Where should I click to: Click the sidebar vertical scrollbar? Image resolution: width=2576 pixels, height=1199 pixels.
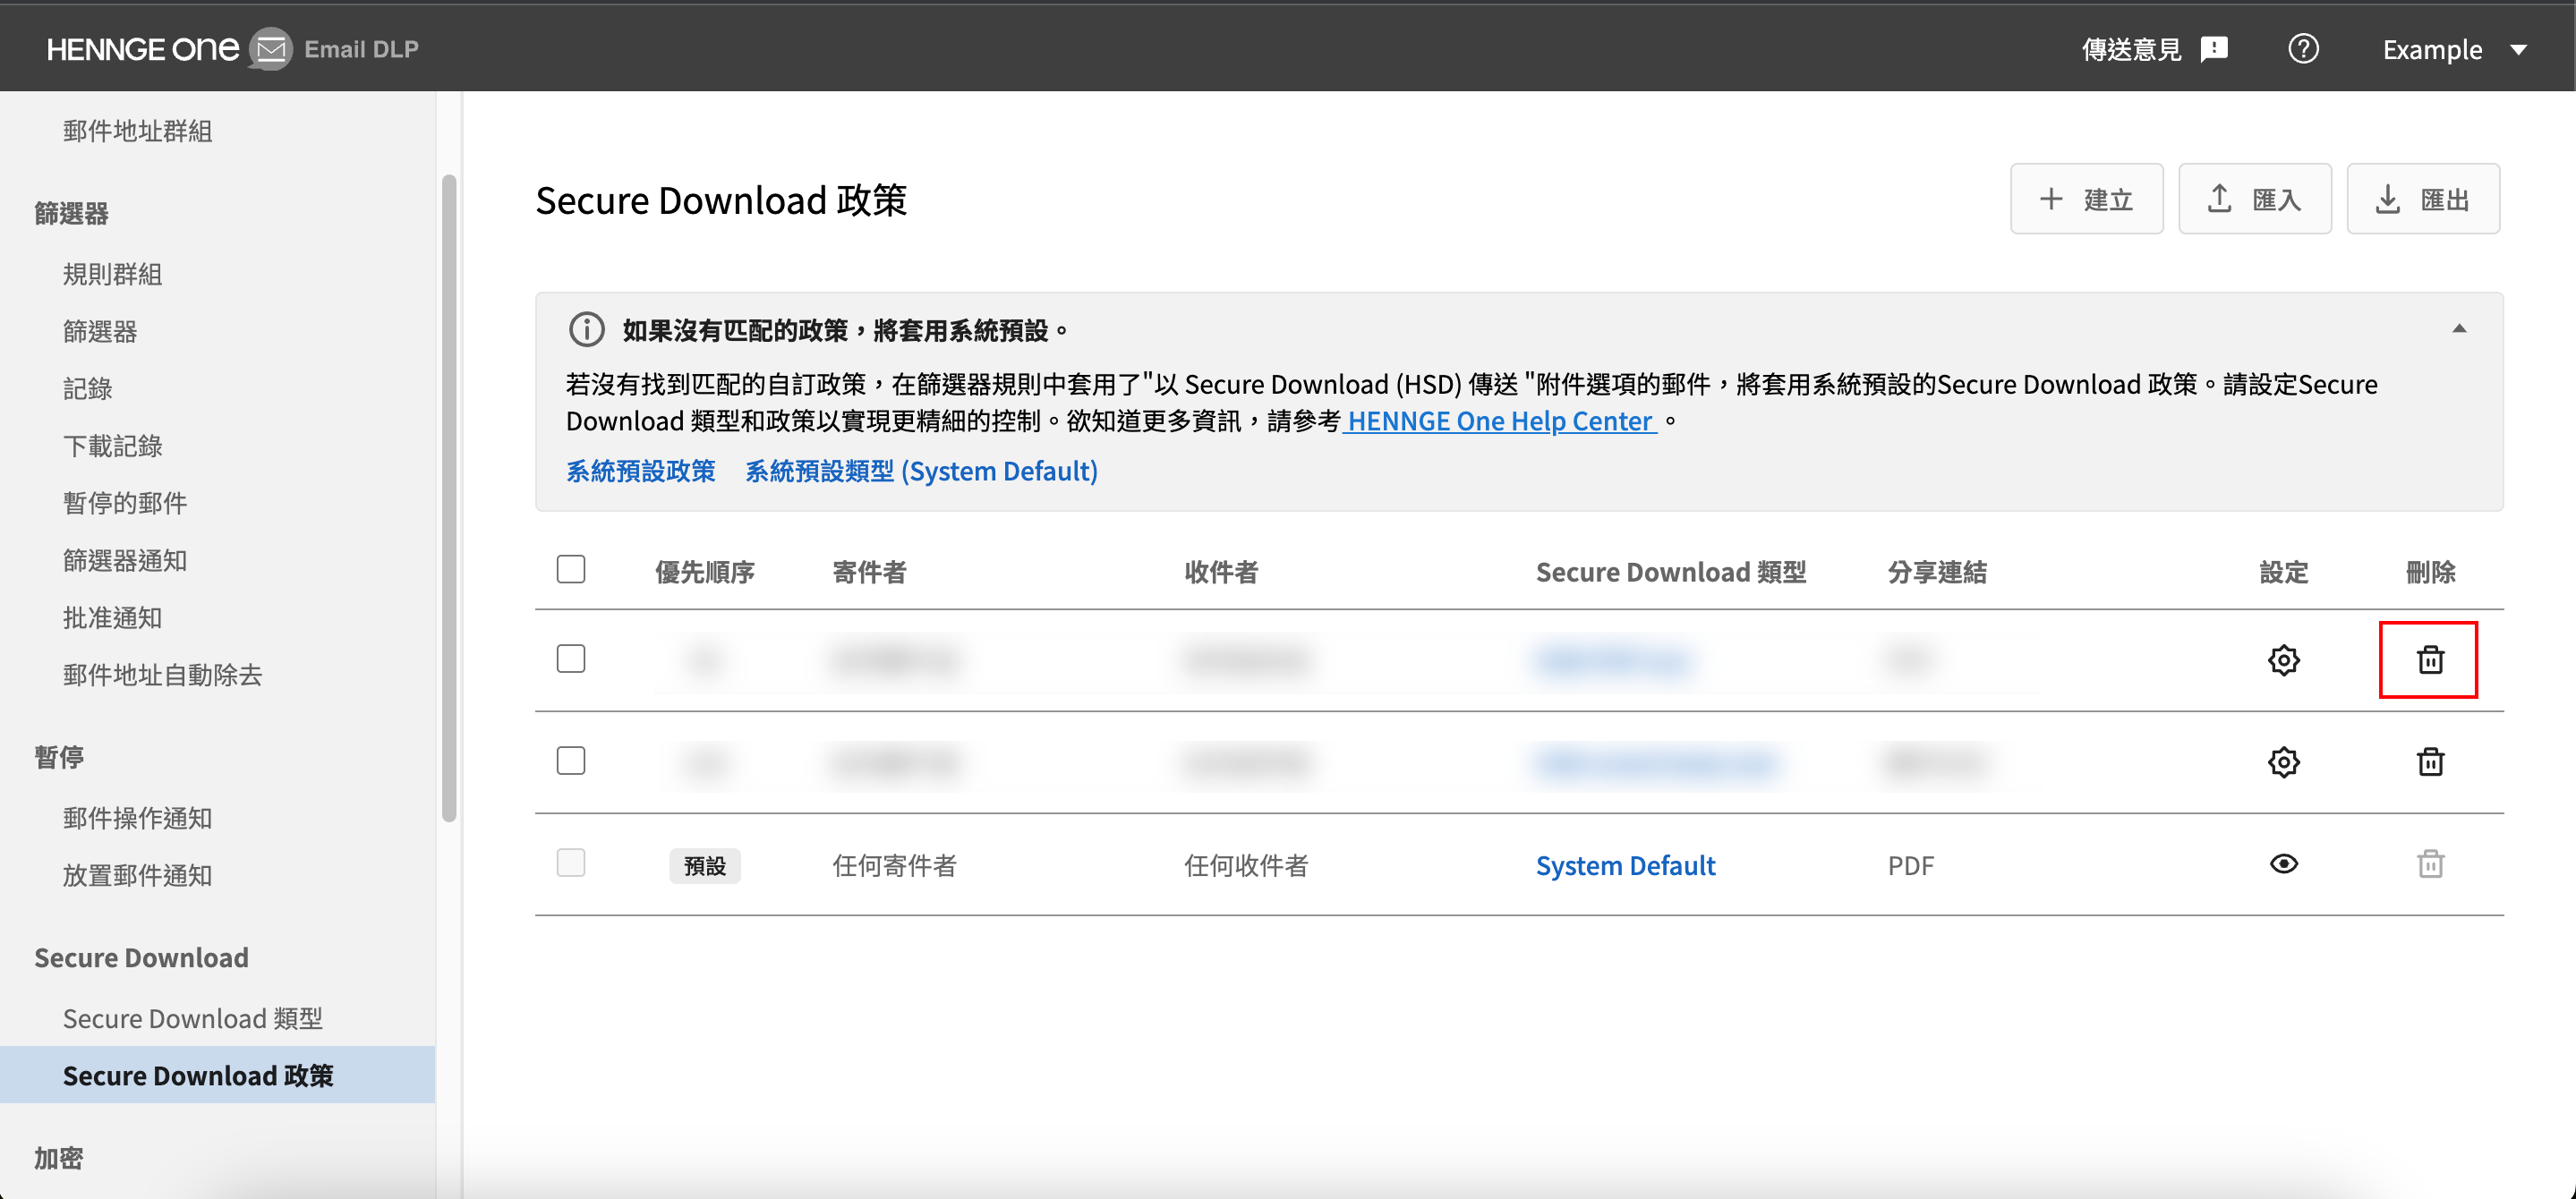coord(449,498)
